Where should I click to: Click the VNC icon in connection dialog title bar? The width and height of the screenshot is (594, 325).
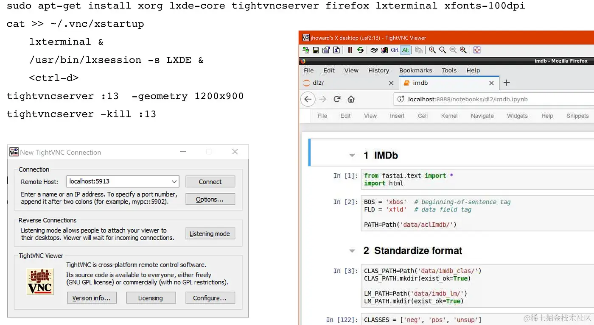click(x=14, y=152)
